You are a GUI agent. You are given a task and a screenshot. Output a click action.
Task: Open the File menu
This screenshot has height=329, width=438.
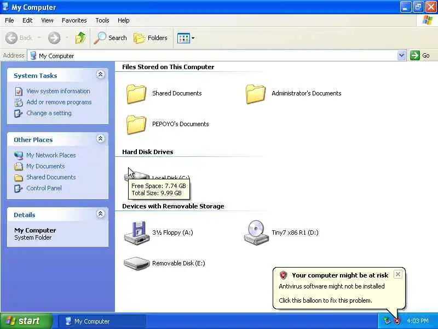coord(9,20)
